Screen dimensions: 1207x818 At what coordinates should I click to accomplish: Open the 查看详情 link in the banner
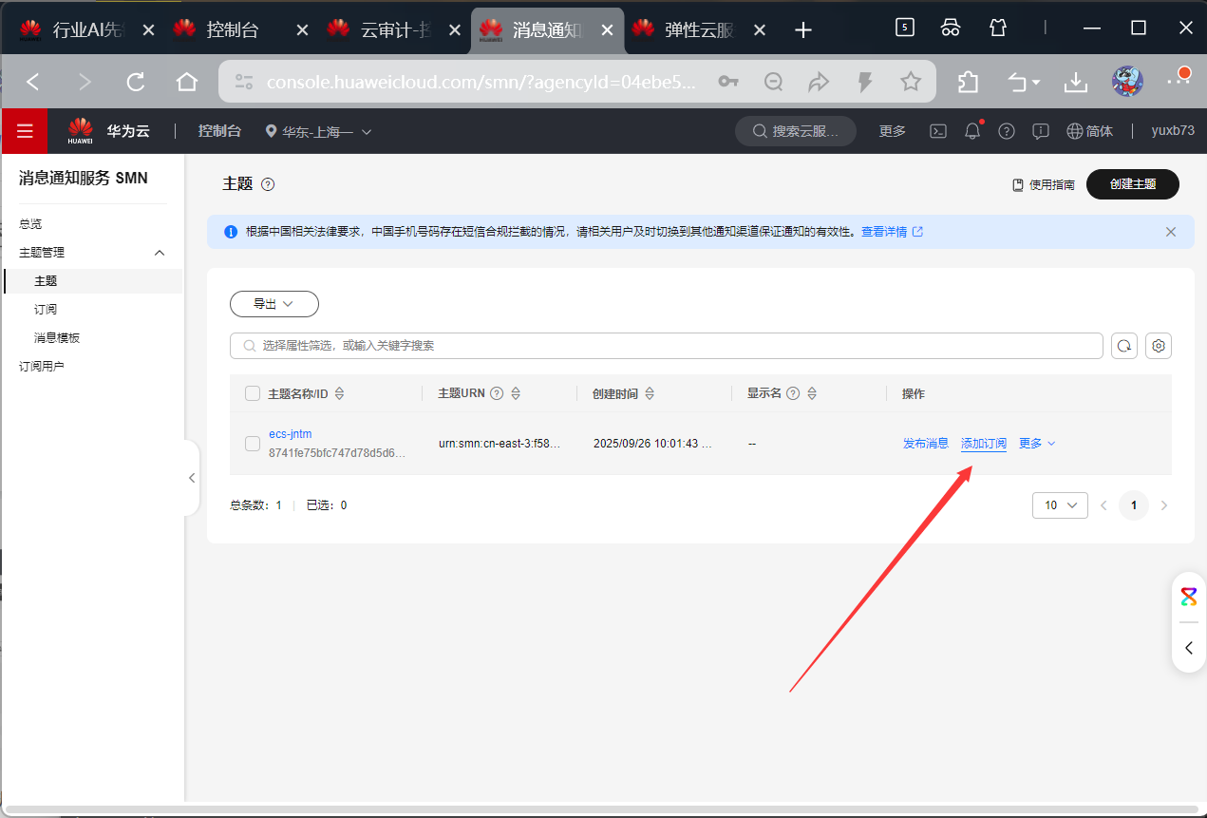(892, 232)
